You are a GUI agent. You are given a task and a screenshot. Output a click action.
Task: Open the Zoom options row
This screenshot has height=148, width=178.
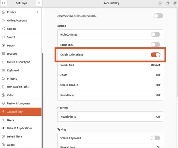[x=110, y=75]
